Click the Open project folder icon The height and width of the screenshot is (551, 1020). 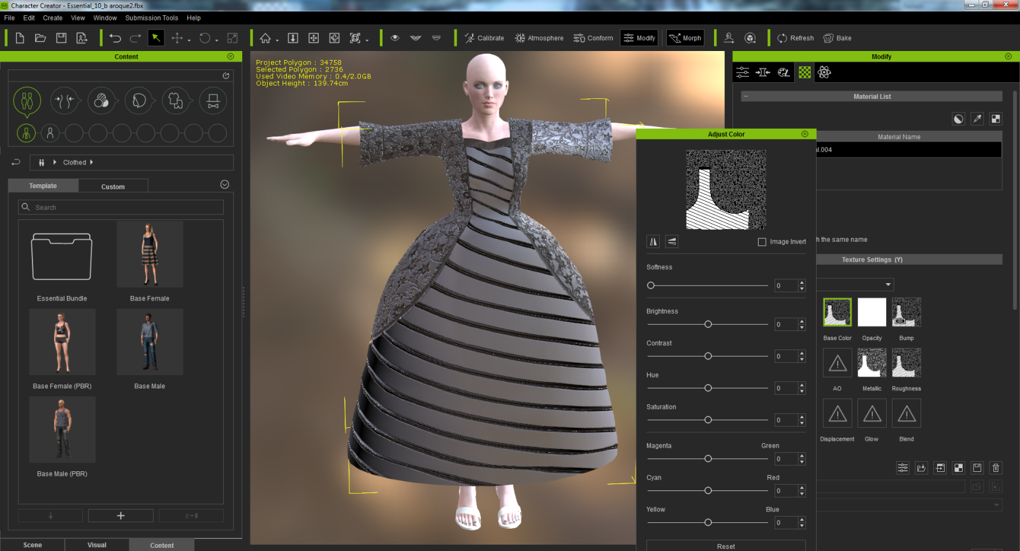click(40, 38)
